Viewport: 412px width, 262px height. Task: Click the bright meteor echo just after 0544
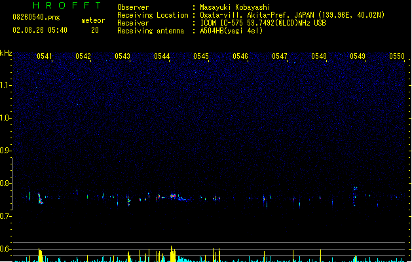point(173,196)
